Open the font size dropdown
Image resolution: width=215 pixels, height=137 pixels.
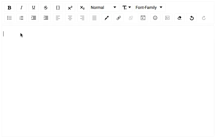click(127, 8)
